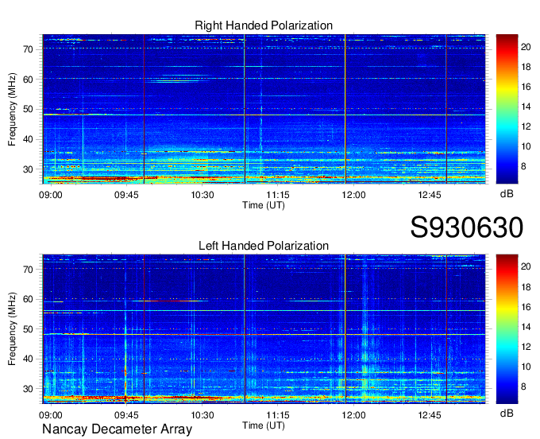Click the 18 dB tick on Left Handed colorbar
540x439 pixels.
tap(526, 286)
